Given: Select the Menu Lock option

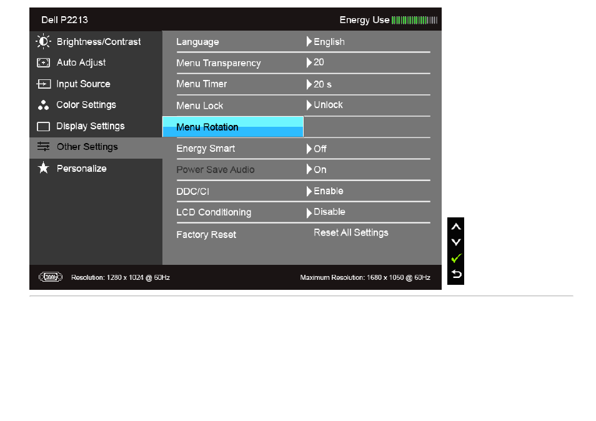Looking at the screenshot, I should [199, 106].
